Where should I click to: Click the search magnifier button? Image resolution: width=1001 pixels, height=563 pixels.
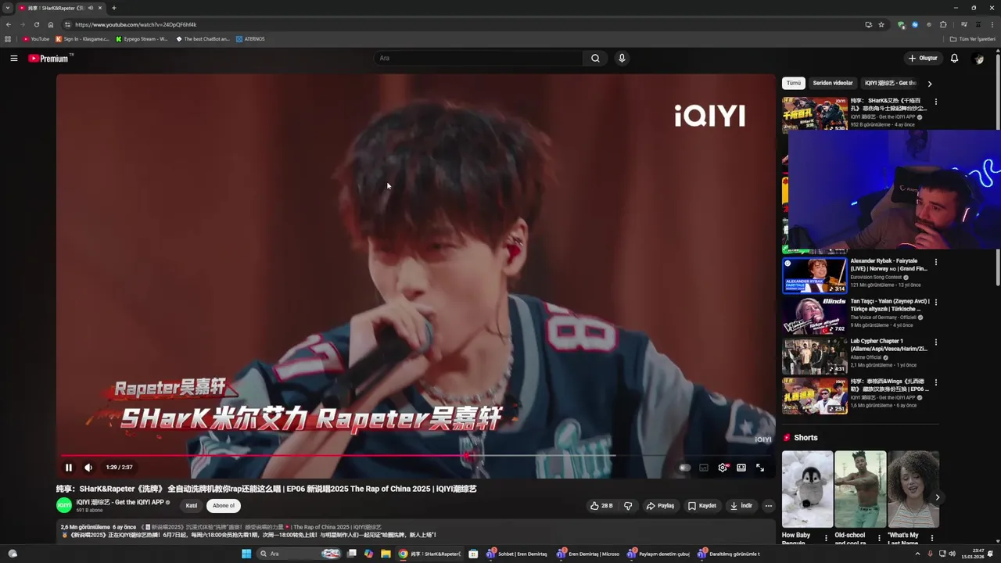point(595,58)
